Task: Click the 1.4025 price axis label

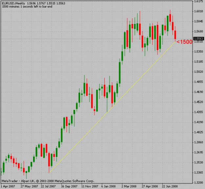Action: click(x=198, y=132)
